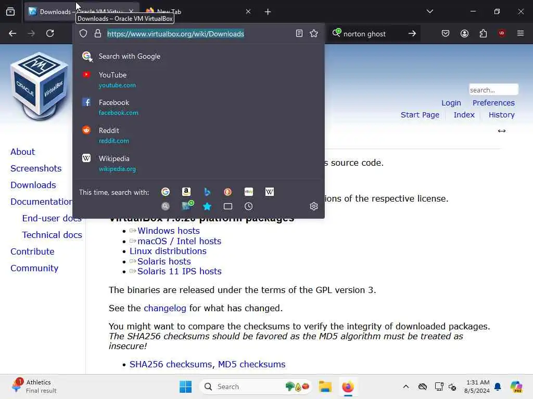
Task: Click the site search... field
Action: 493,90
